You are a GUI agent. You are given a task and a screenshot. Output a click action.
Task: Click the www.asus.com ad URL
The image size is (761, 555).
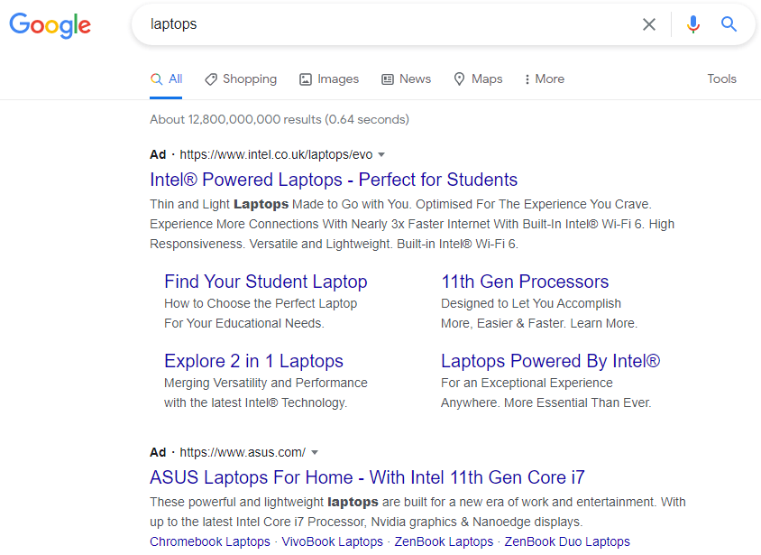click(243, 452)
